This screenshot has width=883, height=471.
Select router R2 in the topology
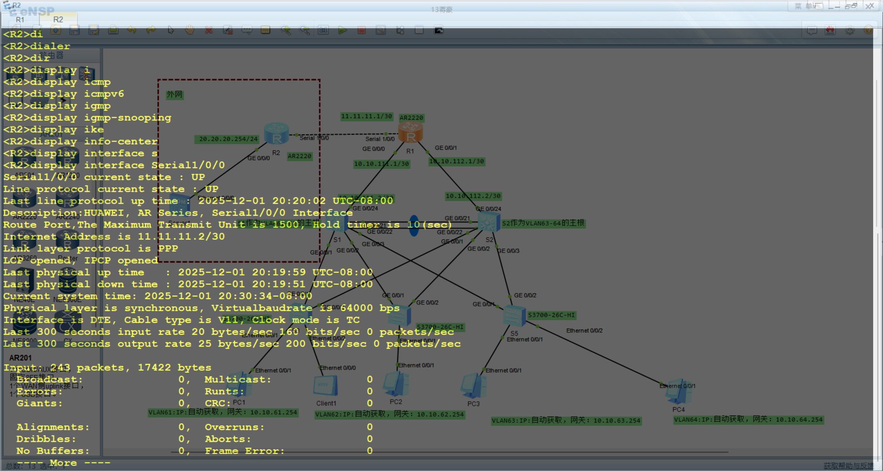coord(276,133)
